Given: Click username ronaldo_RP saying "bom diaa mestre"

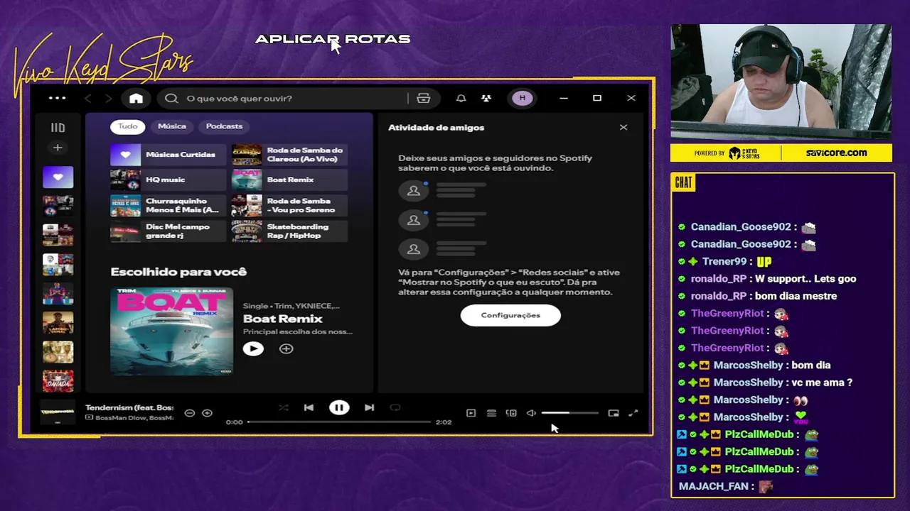Looking at the screenshot, I should click(719, 296).
